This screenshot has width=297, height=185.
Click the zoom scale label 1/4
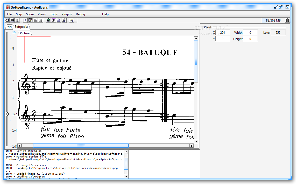(x=15, y=131)
